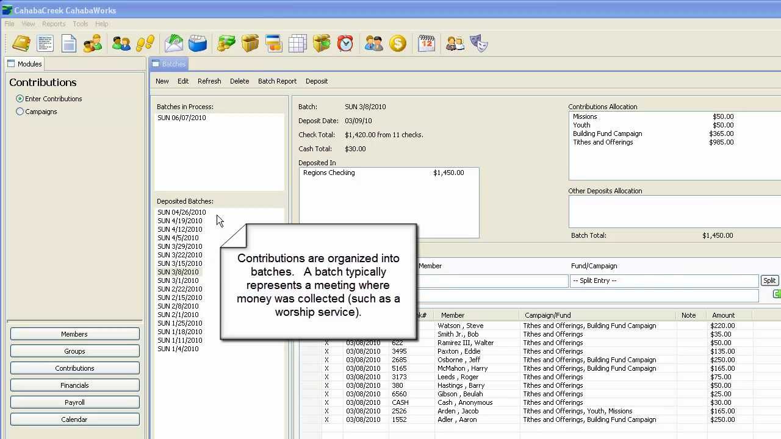Click the cash and coins icon
The image size is (781, 439).
pos(226,43)
